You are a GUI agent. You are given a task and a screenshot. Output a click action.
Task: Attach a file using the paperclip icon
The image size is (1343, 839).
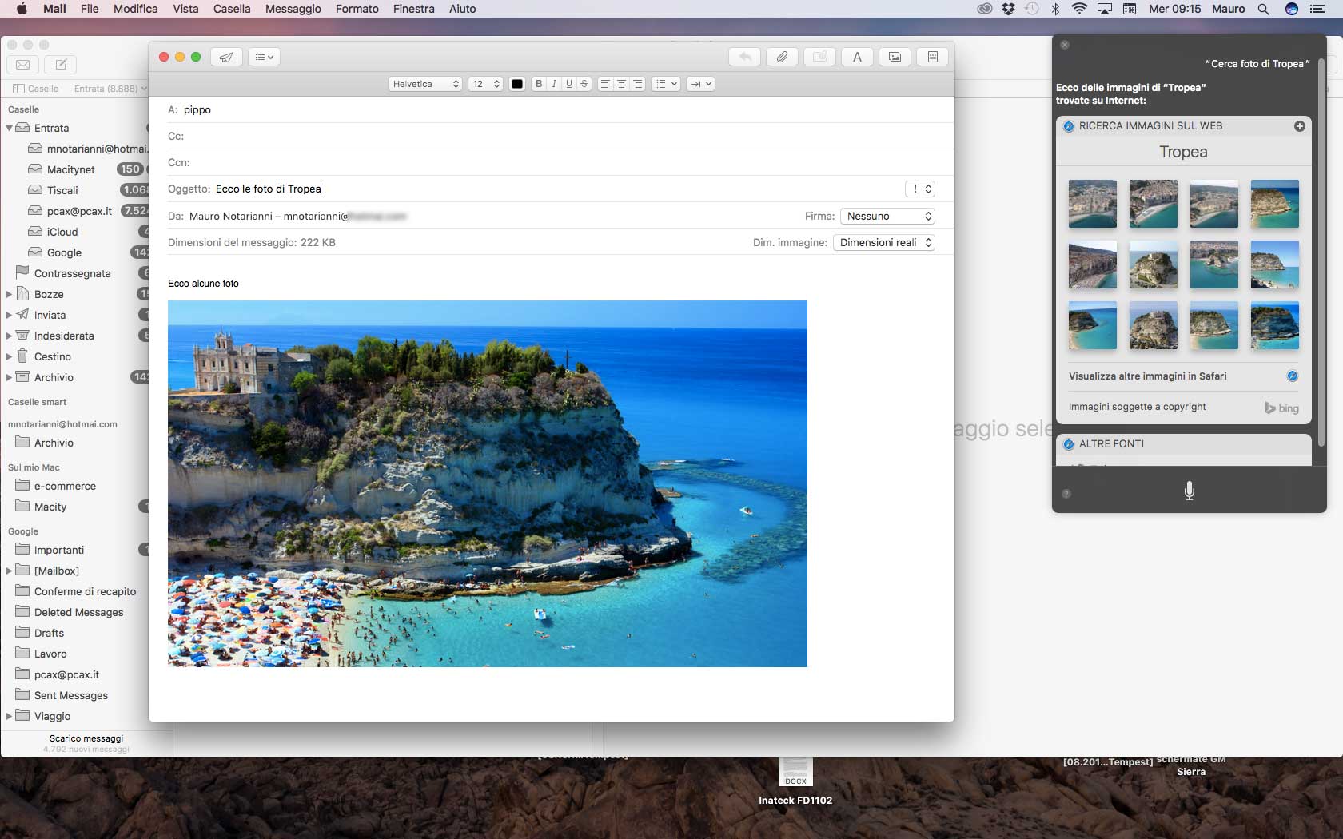[x=782, y=57]
